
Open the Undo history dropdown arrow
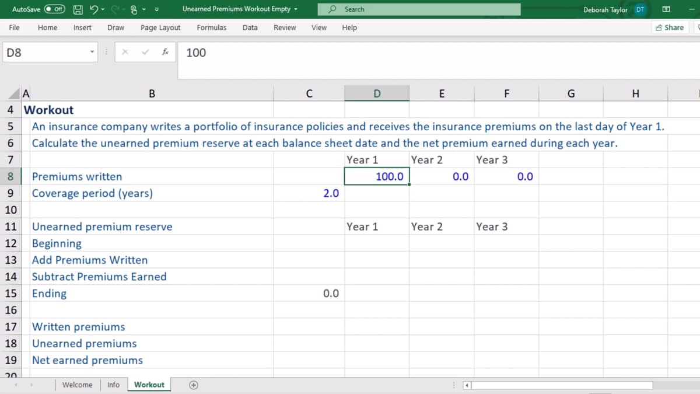coord(102,9)
